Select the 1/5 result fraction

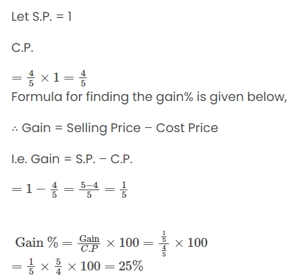(124, 189)
